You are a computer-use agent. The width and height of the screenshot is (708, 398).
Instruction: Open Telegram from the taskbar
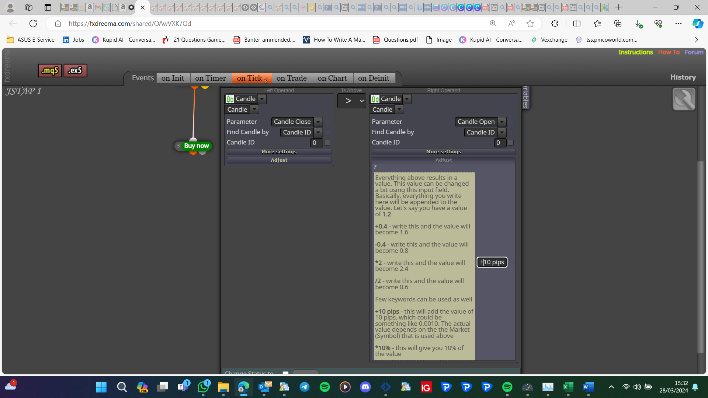tap(305, 387)
